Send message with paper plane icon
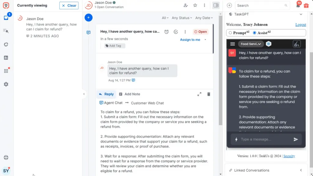313x176 pixels. click(296, 139)
